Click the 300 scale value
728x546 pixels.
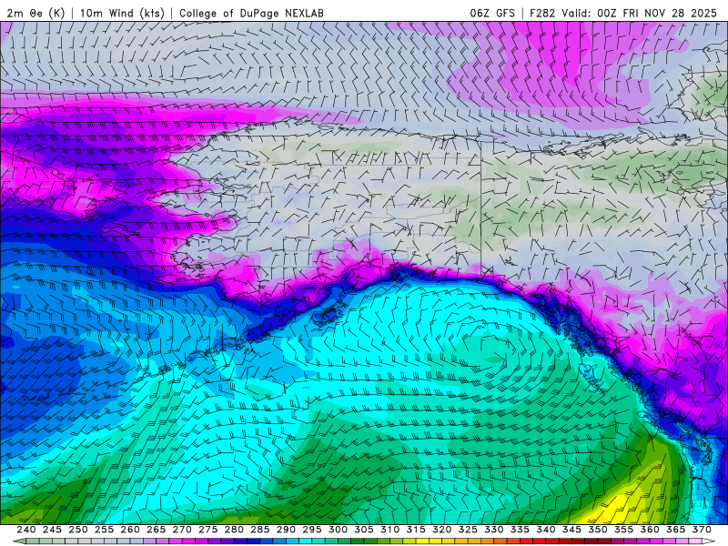338,530
